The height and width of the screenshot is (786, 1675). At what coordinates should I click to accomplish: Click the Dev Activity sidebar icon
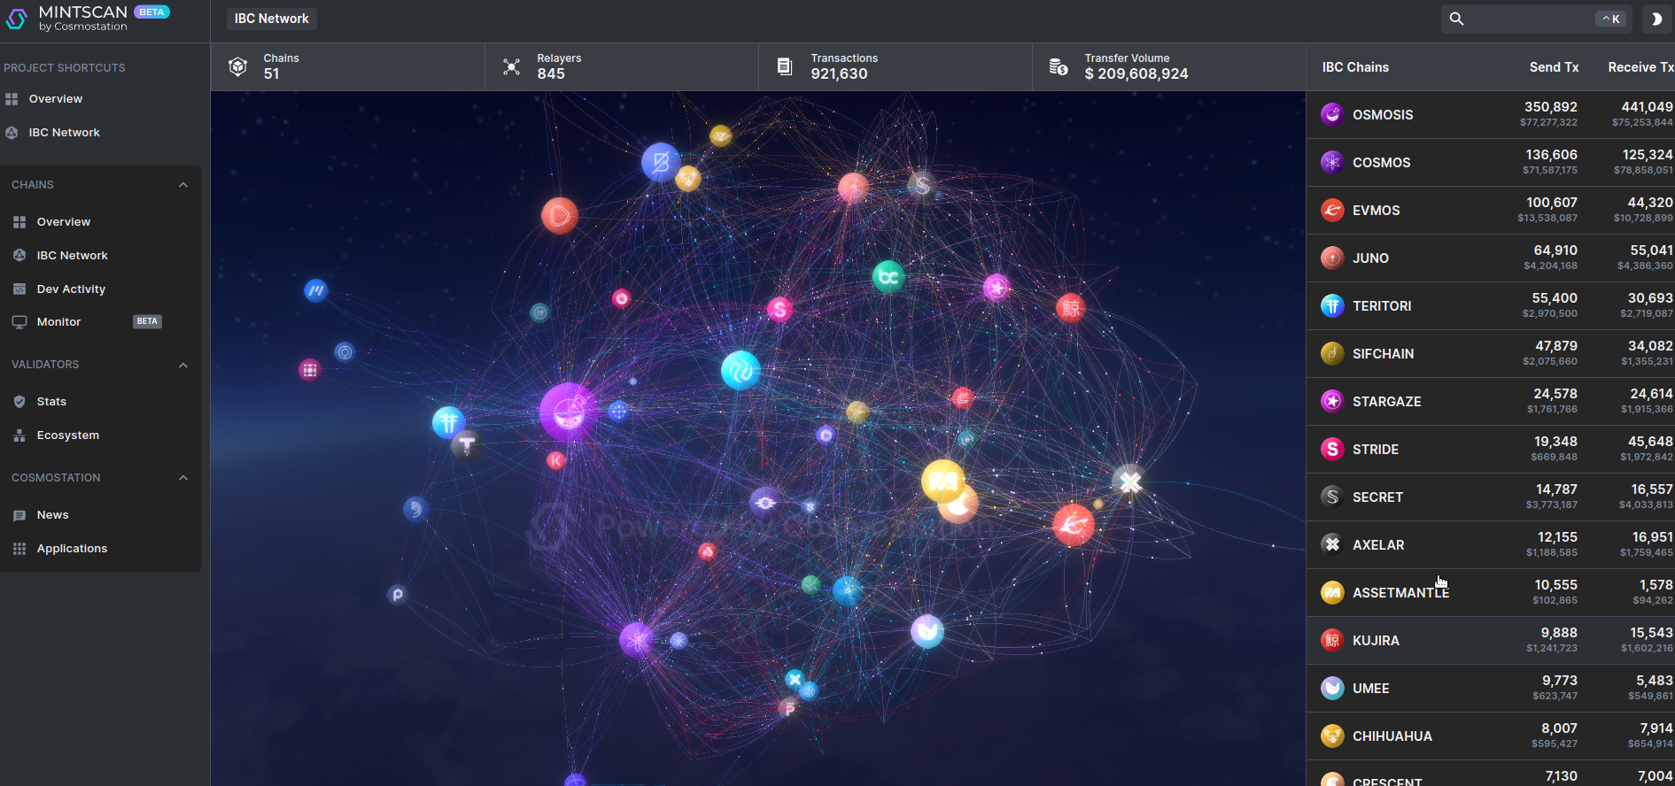pyautogui.click(x=19, y=289)
